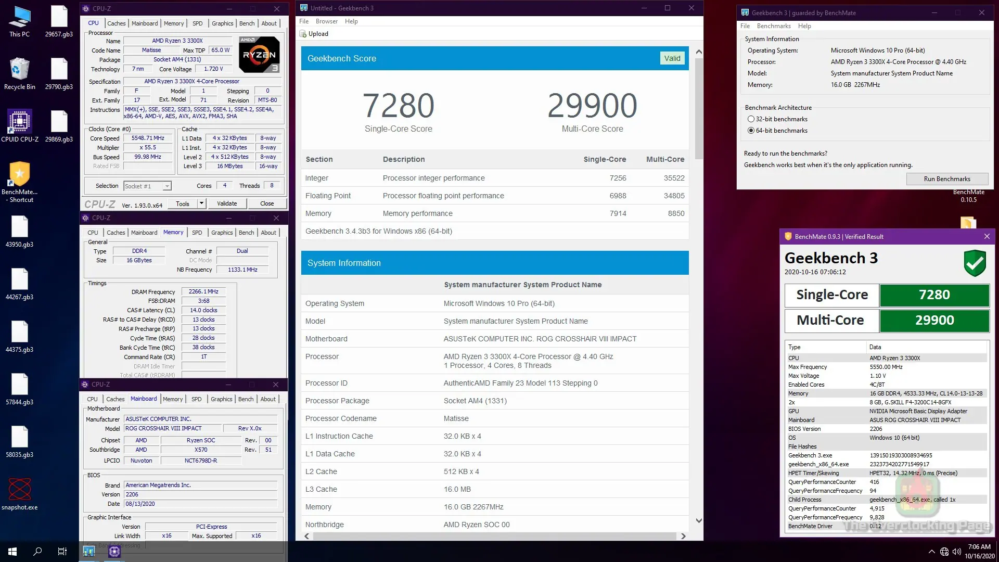Open the Windows Start menu
Viewport: 999px width, 562px height.
pyautogui.click(x=12, y=552)
